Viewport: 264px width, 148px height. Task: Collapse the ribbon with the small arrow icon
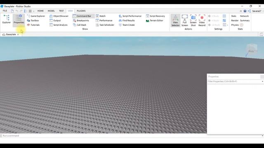pyautogui.click(x=241, y=11)
